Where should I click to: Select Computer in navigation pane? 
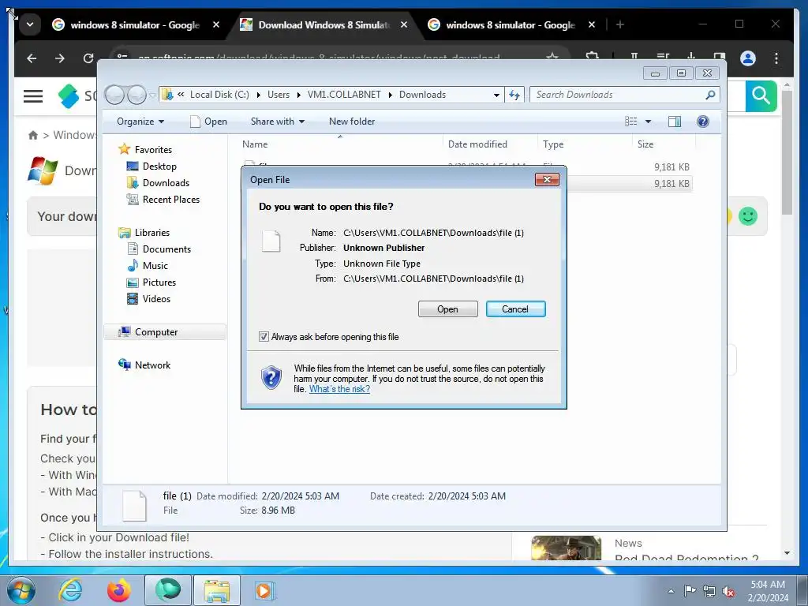(x=165, y=332)
